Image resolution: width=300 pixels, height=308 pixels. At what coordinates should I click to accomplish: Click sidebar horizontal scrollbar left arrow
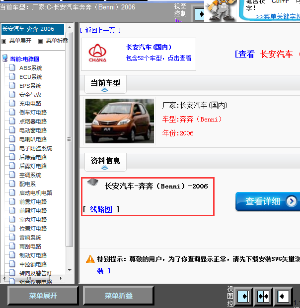pos(4,278)
